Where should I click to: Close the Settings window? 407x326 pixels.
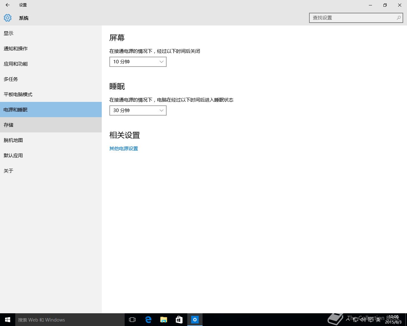coord(400,5)
